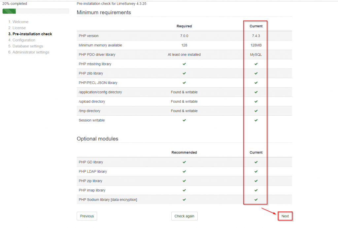Click the Next button
This screenshot has width=338, height=228.
285,216
